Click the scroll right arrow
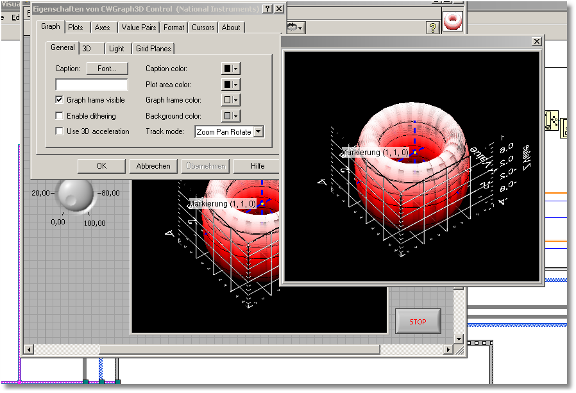 coord(448,349)
